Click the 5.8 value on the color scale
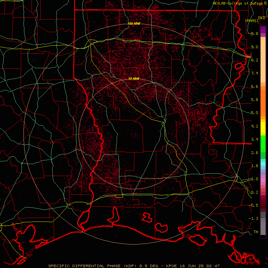The height and width of the screenshot is (268, 268). click(x=255, y=100)
